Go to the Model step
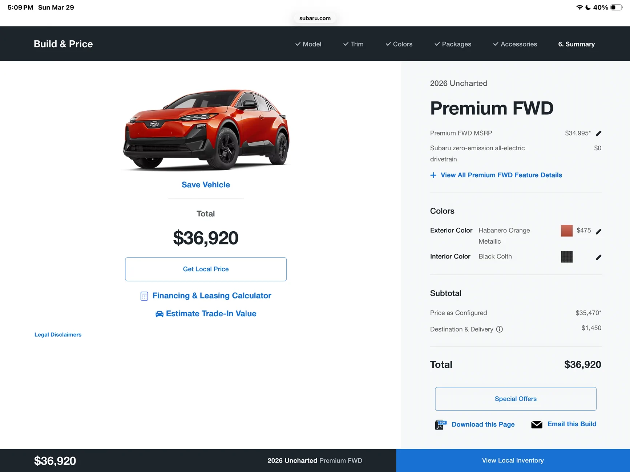The height and width of the screenshot is (472, 630). [x=308, y=44]
